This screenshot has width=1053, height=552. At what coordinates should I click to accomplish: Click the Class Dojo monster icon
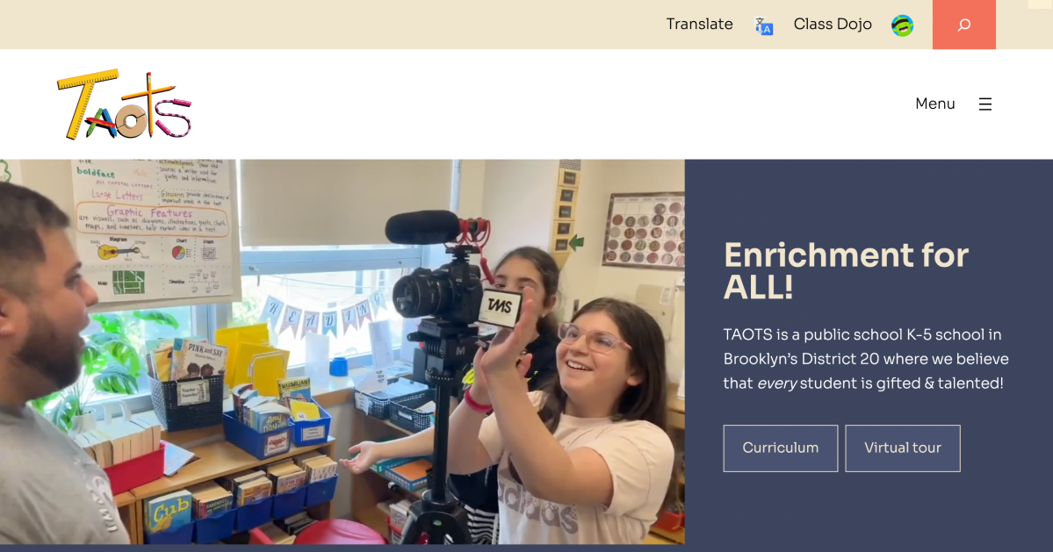(x=902, y=25)
